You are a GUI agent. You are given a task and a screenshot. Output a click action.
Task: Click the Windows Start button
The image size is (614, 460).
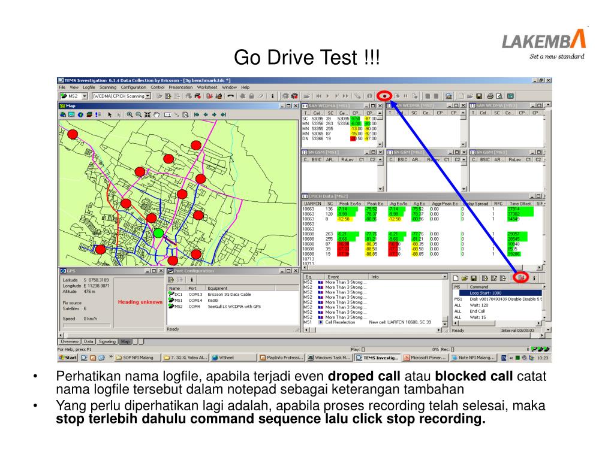(x=68, y=358)
